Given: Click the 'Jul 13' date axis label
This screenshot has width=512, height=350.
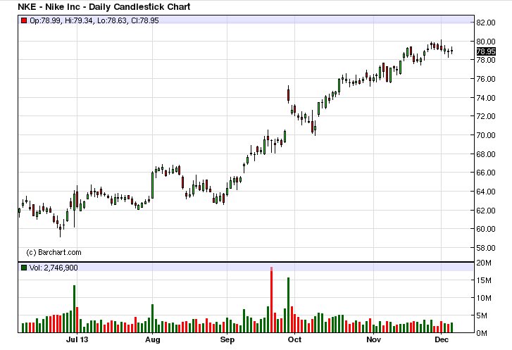Looking at the screenshot, I should pos(77,339).
